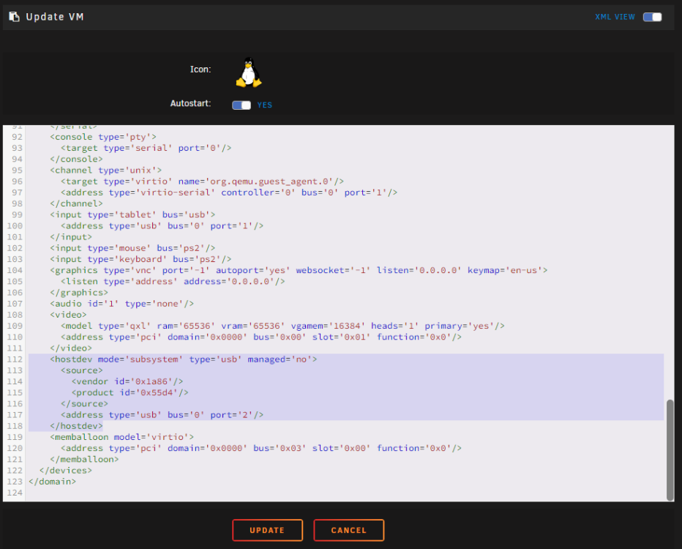Click the closing </source> tag

[84, 404]
